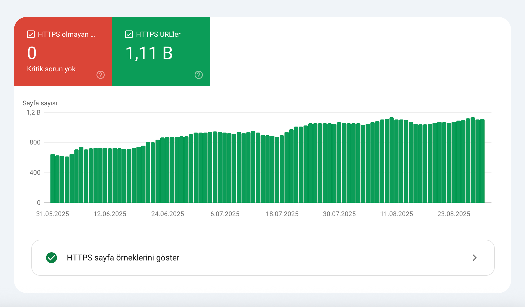Screen dimensions: 525x307
Task: Click the zero count on red card
Action: point(32,53)
